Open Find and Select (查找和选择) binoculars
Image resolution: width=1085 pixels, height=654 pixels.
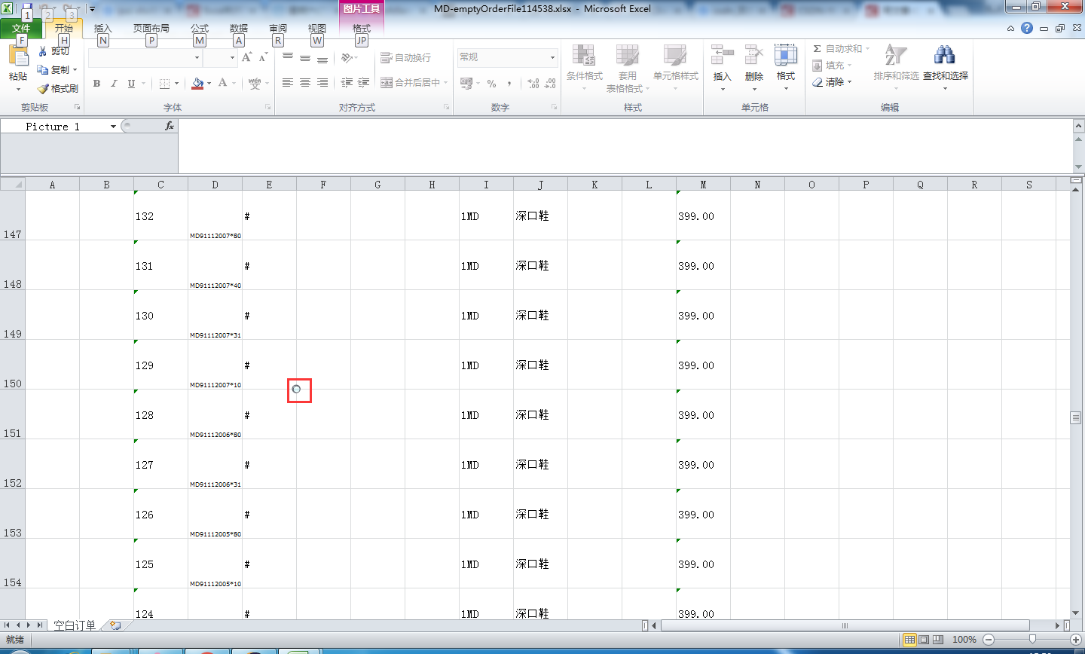click(x=945, y=55)
